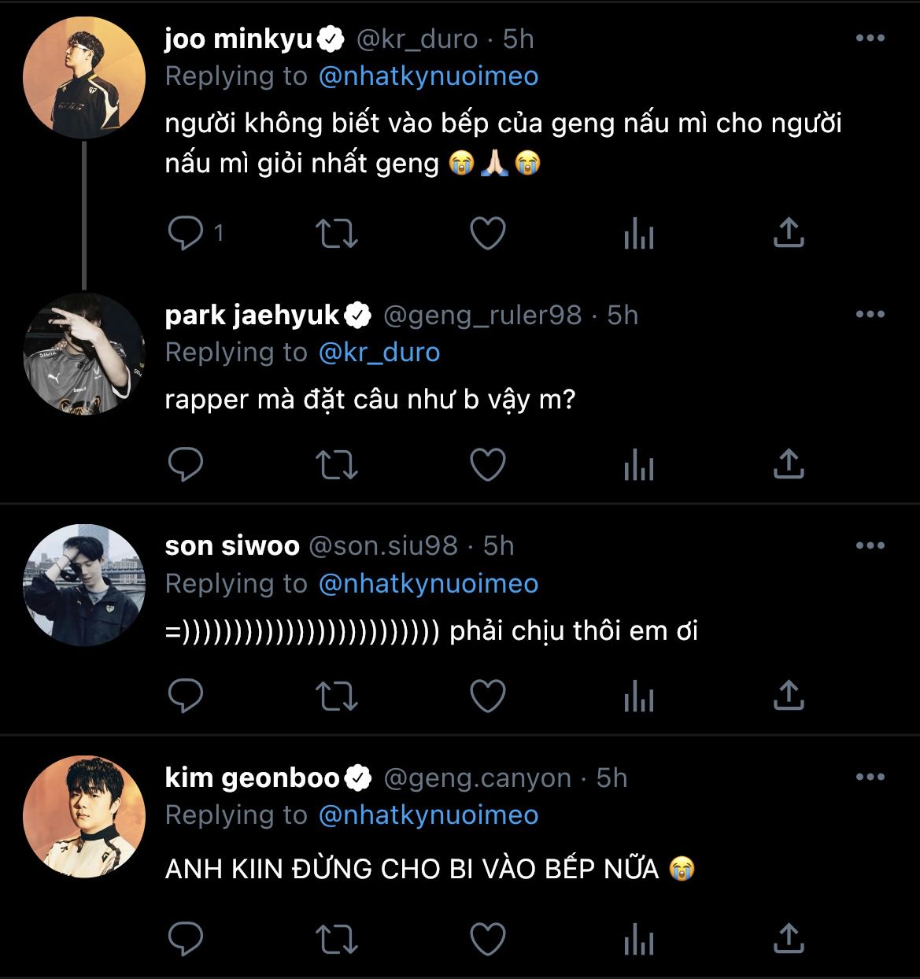The height and width of the screenshot is (979, 920).
Task: Reply to joo minkyu's tweet
Action: pos(186,233)
